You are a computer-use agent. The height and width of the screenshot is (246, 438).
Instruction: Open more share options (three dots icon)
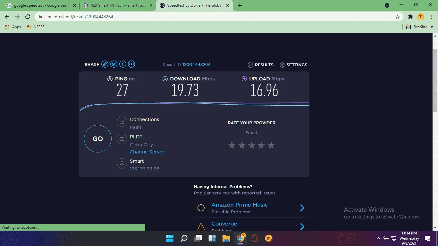pos(131,64)
